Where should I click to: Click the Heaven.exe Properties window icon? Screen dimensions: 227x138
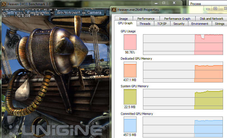114,10
